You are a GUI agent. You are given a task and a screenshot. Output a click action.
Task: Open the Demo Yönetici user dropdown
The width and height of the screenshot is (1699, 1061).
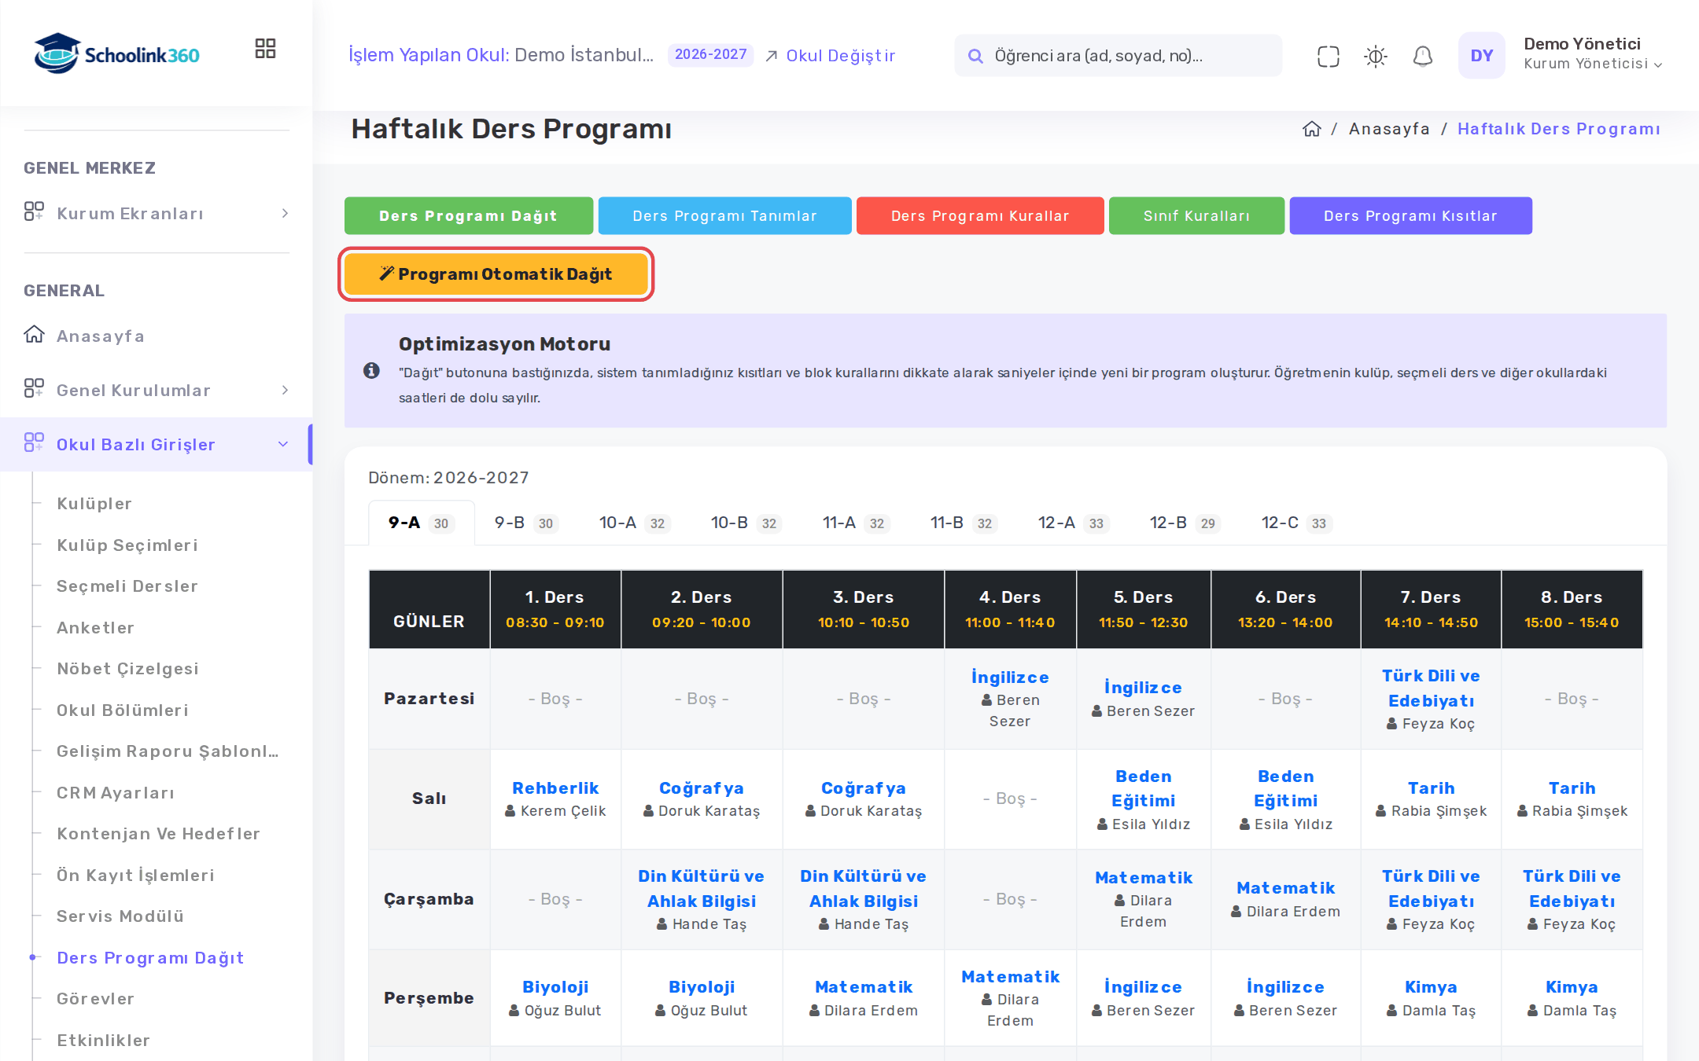1593,54
